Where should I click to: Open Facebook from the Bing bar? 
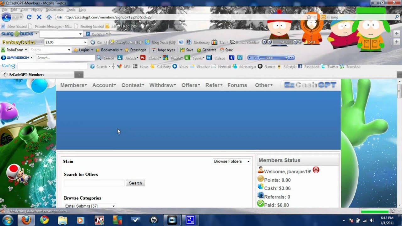pos(308,67)
